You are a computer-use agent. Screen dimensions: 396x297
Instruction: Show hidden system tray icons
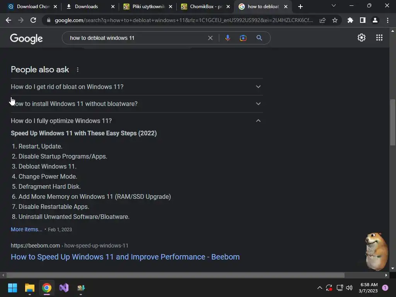pyautogui.click(x=319, y=288)
